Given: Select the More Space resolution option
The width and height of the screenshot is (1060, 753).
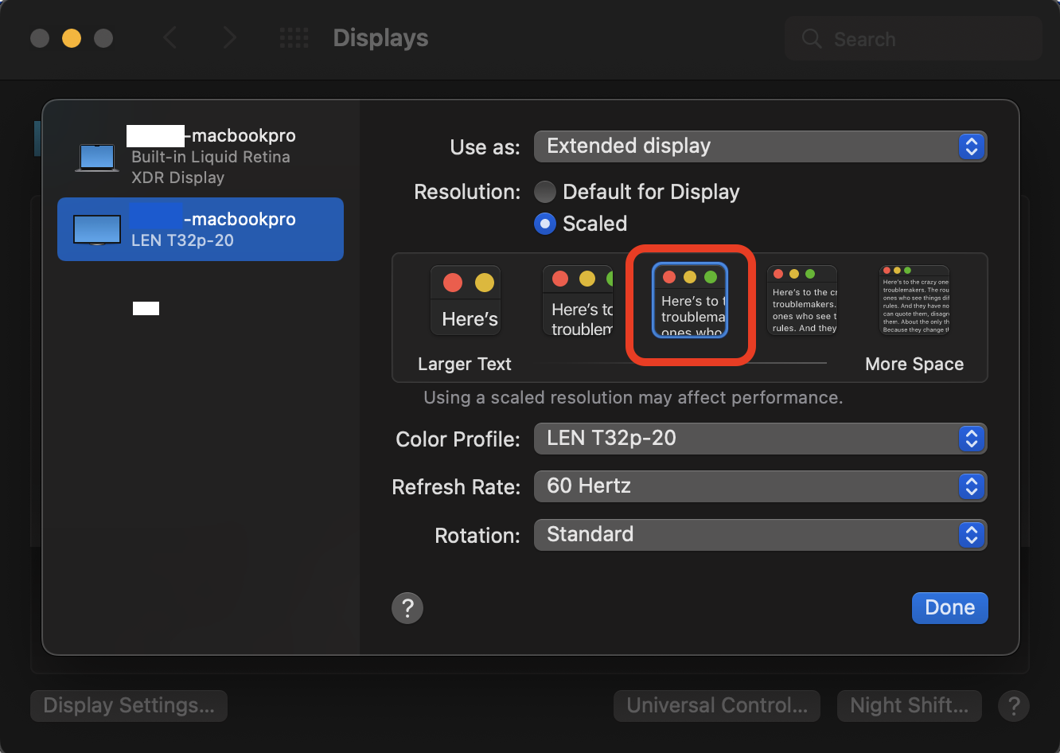Looking at the screenshot, I should [x=914, y=300].
